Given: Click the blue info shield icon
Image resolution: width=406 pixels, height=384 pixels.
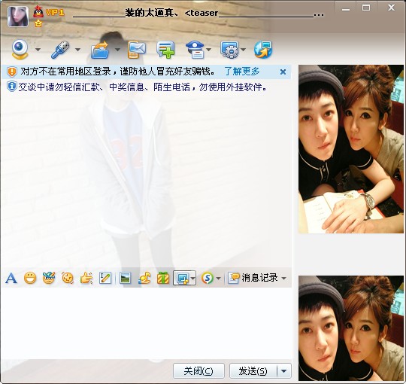Looking at the screenshot, I should [x=12, y=87].
